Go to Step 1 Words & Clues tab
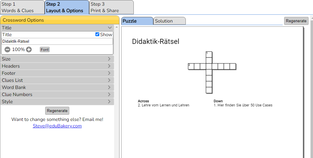This screenshot has width=313, height=158. coord(22,7)
